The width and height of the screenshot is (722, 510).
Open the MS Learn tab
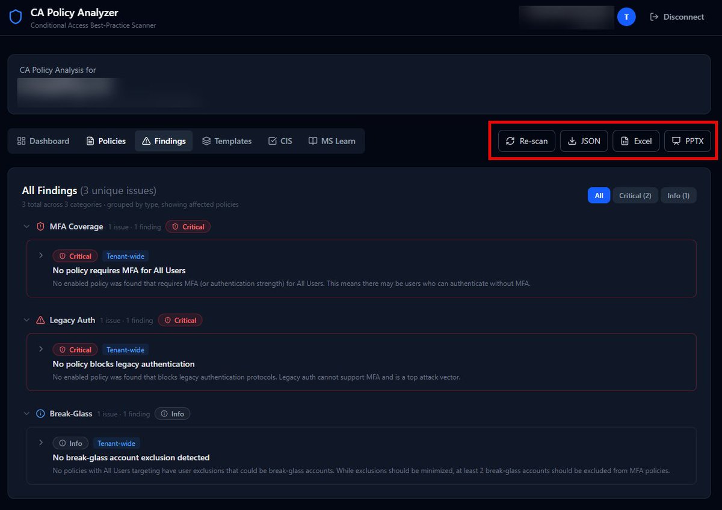point(332,141)
